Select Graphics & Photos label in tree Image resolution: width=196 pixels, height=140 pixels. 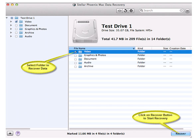pyautogui.click(x=36, y=29)
